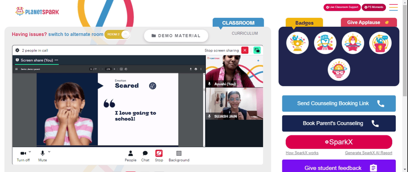Award the meditating guru badge
This screenshot has width=408, height=172.
(353, 43)
